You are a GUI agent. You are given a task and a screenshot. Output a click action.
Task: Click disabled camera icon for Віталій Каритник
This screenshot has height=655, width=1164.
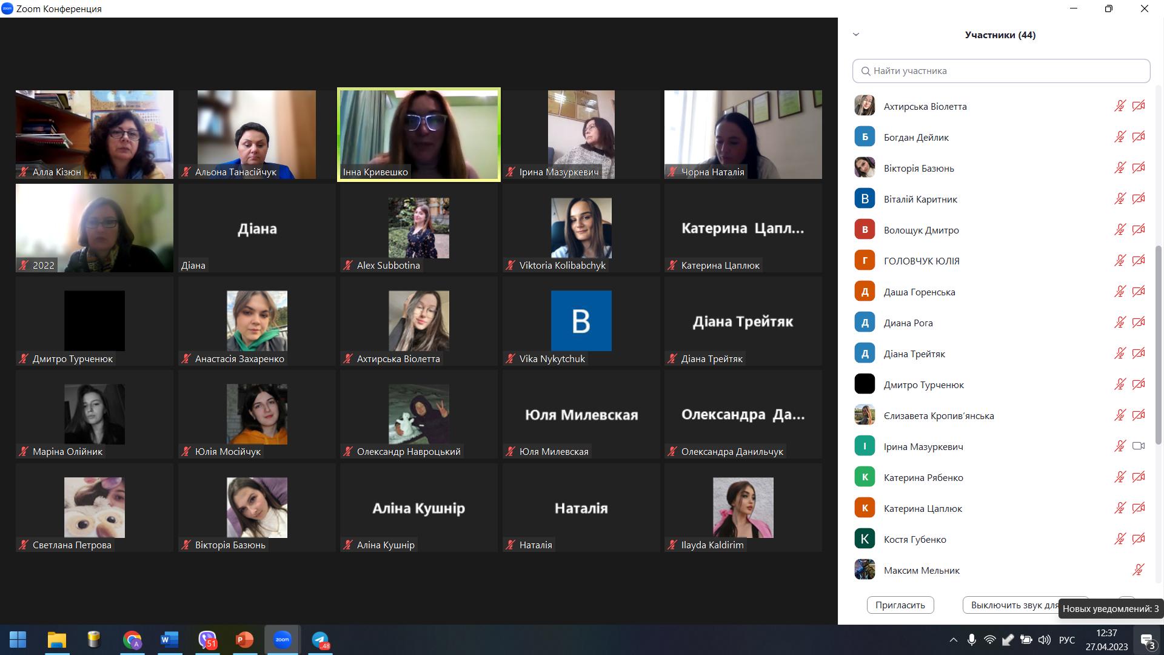pyautogui.click(x=1139, y=199)
